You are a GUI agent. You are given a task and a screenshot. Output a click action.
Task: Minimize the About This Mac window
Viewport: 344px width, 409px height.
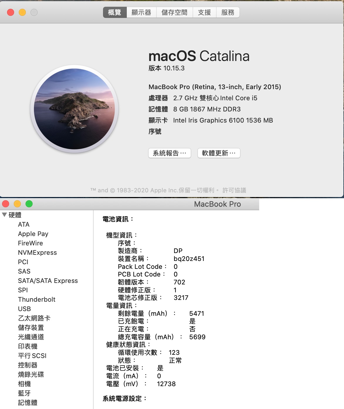click(22, 12)
